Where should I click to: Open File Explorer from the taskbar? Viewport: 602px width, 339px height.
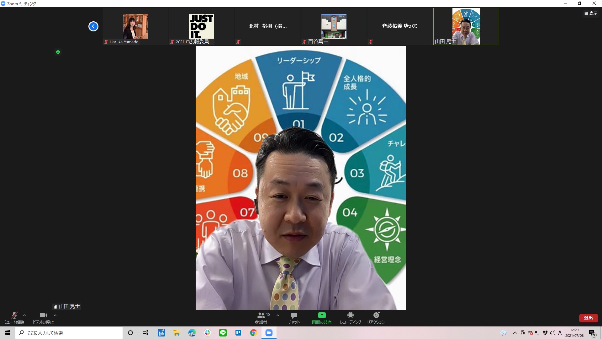coord(177,333)
